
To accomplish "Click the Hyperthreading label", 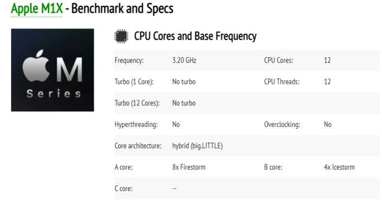I will [136, 124].
